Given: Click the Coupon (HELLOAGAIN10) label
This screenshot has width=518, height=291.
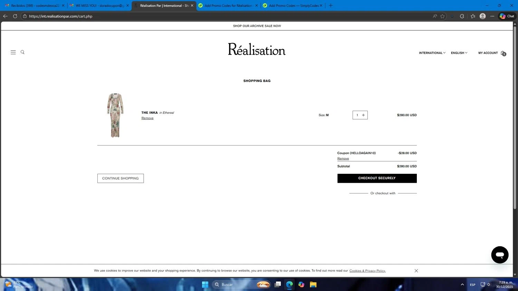Looking at the screenshot, I should pyautogui.click(x=356, y=153).
